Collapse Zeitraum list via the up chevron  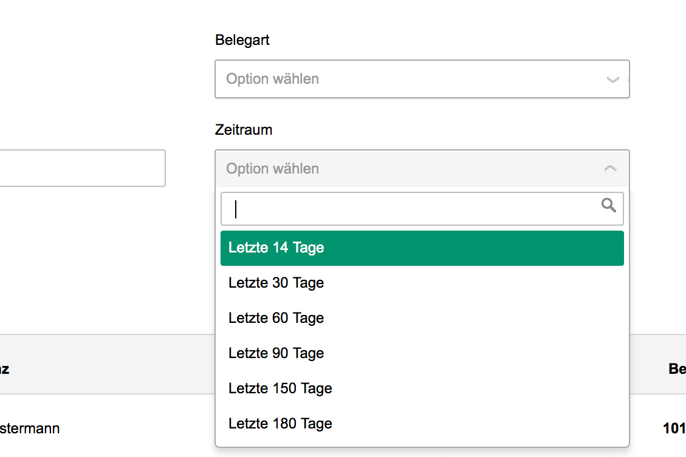coord(611,168)
